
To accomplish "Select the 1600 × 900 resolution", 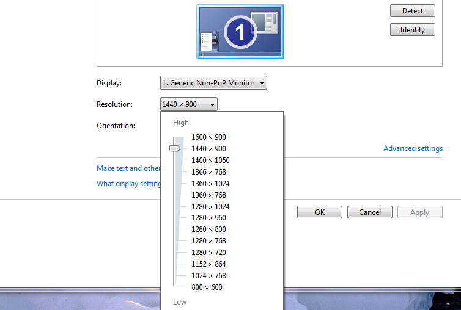I will tap(208, 137).
